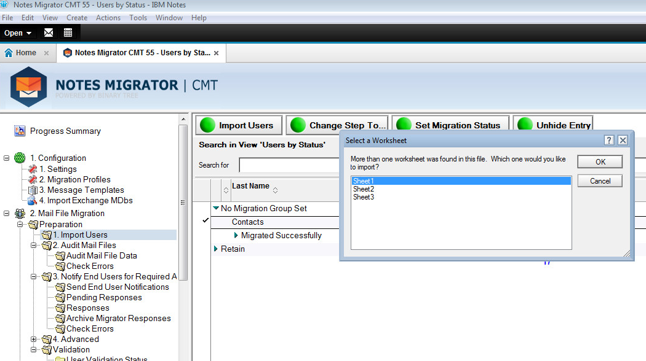
Task: Click the Audit Mail Files folder icon
Action: click(47, 246)
